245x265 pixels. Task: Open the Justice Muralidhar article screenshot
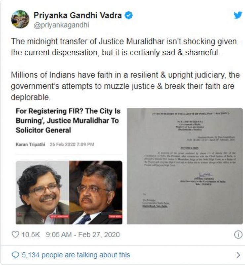(x=69, y=166)
